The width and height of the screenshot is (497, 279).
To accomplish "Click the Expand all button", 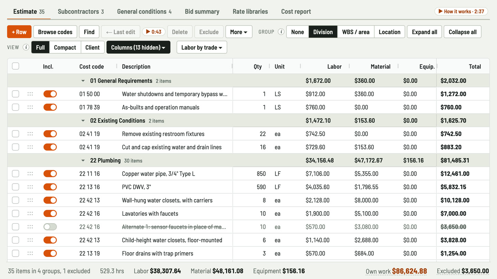I will [425, 32].
